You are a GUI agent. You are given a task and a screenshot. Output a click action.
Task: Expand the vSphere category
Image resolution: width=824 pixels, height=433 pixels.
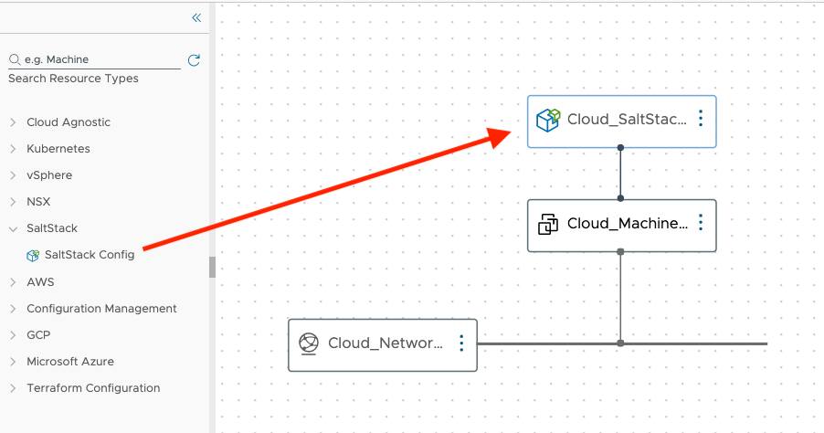click(13, 175)
